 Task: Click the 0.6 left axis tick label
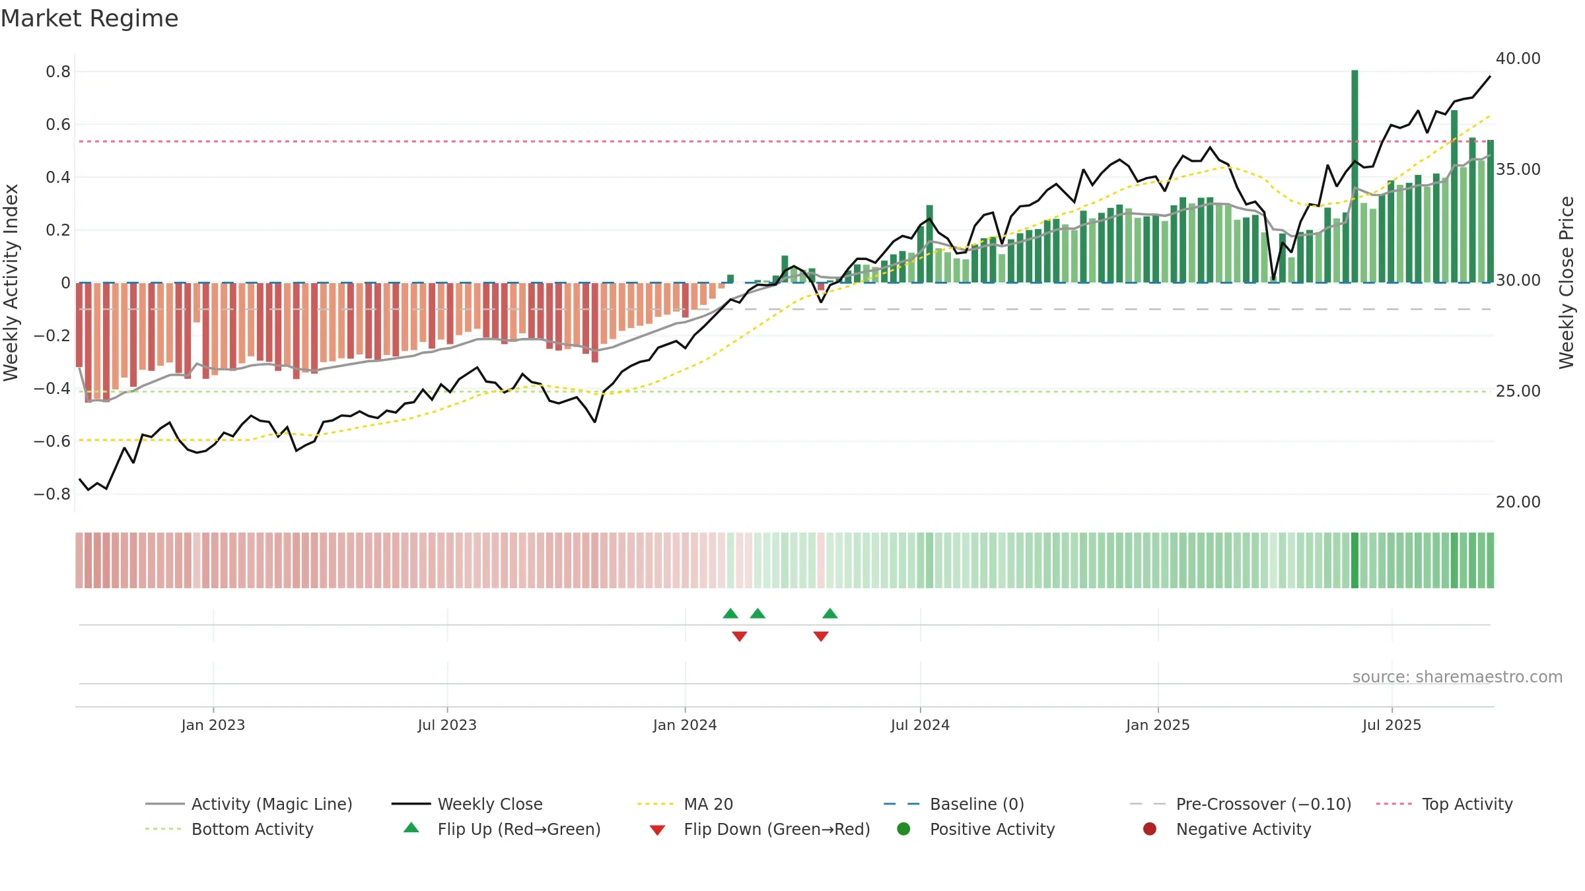coord(58,124)
